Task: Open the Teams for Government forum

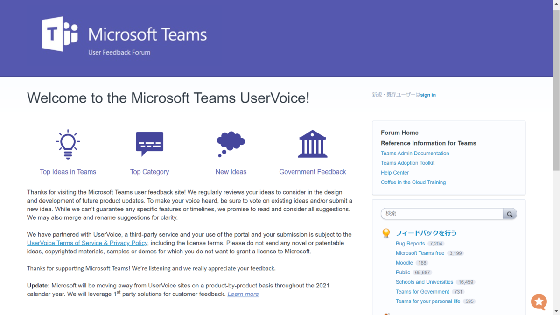Action: pos(422,292)
